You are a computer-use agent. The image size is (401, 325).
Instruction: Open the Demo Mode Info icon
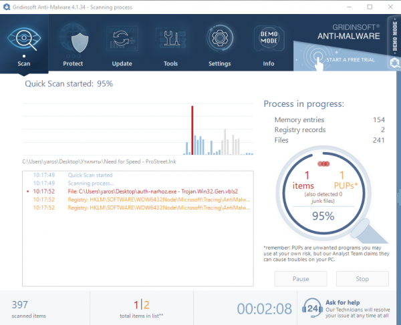click(x=269, y=38)
